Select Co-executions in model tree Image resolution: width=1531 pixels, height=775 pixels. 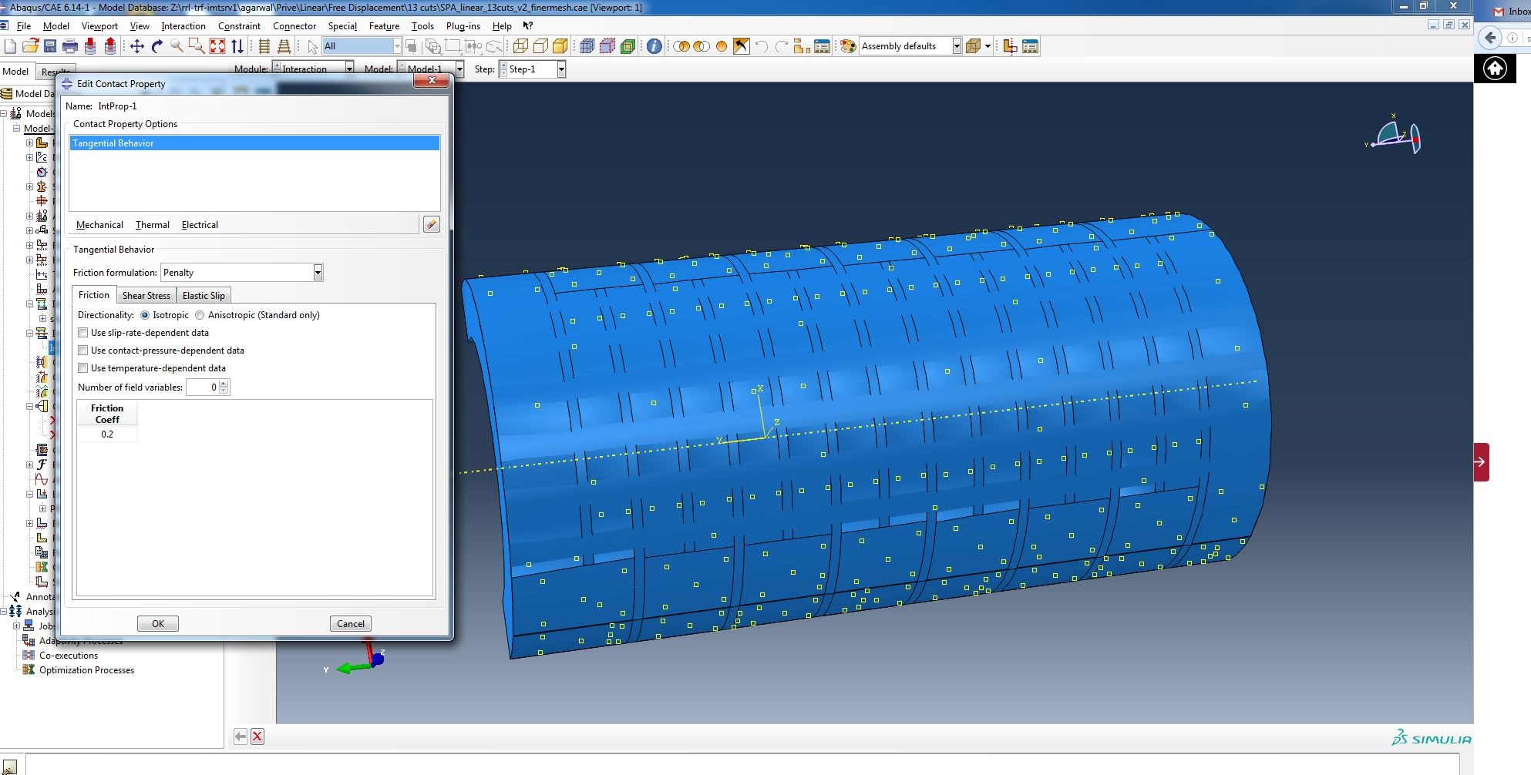pos(69,656)
